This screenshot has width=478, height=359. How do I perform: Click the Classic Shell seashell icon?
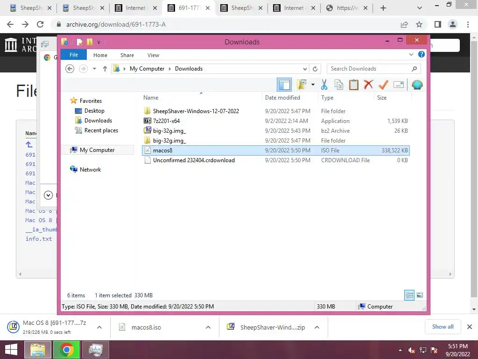coord(417,85)
